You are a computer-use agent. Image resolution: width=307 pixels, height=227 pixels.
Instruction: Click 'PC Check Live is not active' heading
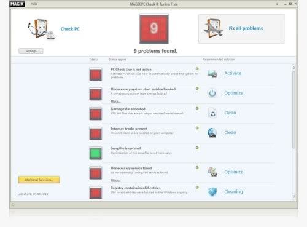[131, 70]
